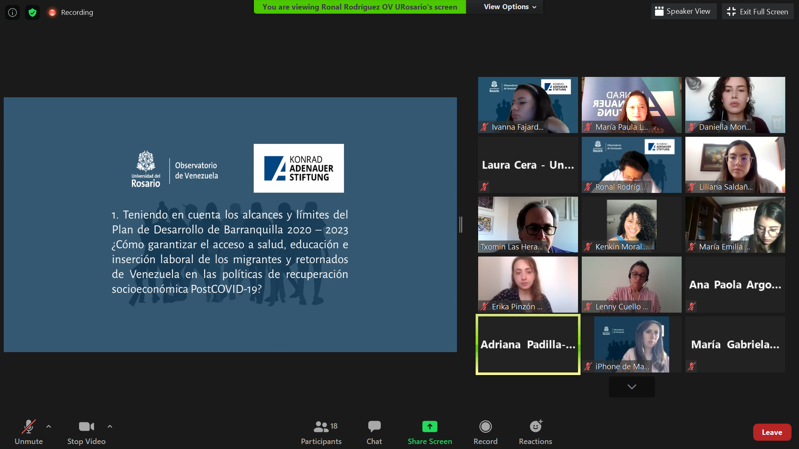Expand audio options arrow beside Unmute
799x449 pixels.
click(49, 427)
